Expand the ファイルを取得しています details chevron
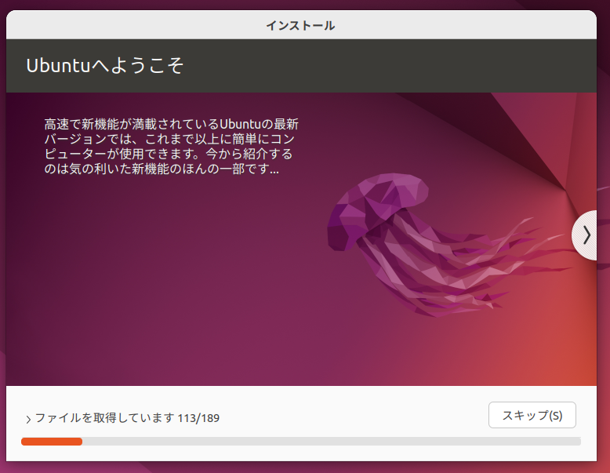 pyautogui.click(x=28, y=420)
